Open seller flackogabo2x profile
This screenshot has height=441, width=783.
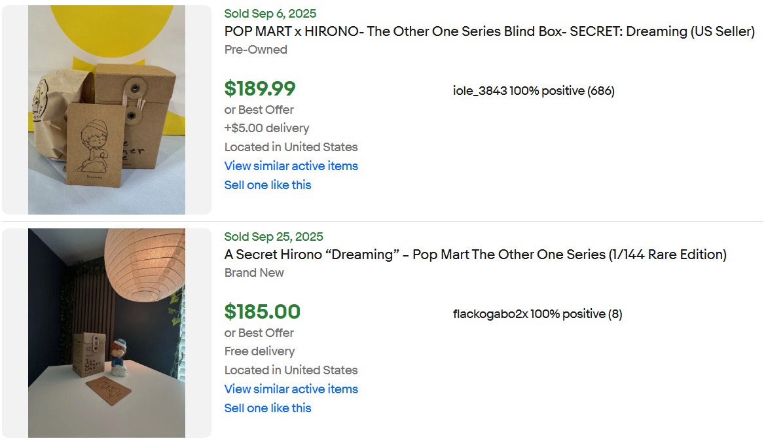coord(490,314)
